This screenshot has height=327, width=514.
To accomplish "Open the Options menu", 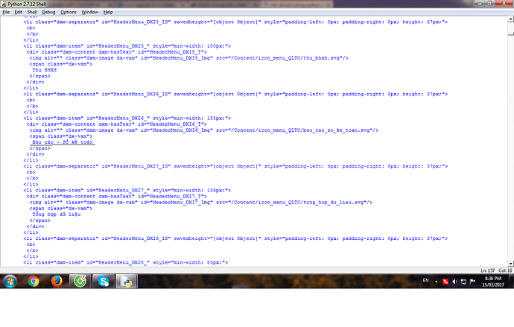I will pyautogui.click(x=69, y=13).
